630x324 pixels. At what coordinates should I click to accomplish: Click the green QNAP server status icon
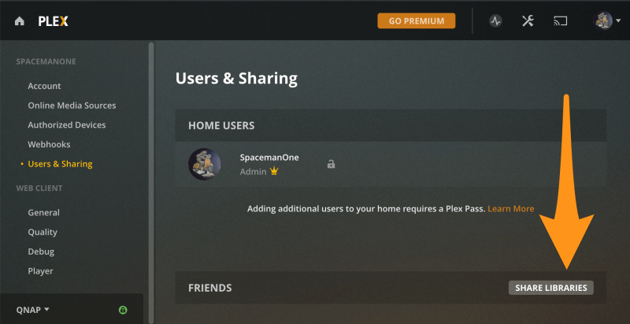tap(123, 310)
